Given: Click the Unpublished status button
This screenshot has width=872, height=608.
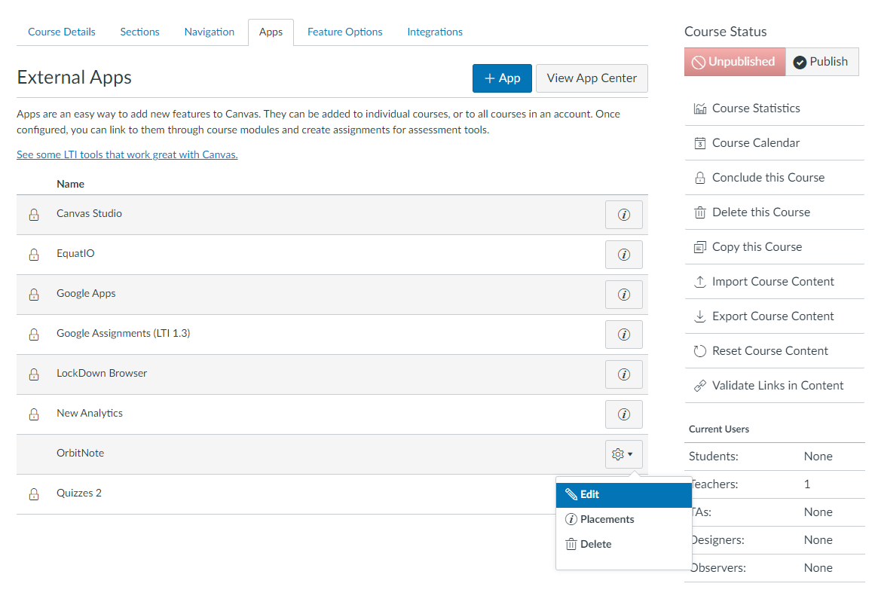Looking at the screenshot, I should pyautogui.click(x=735, y=62).
